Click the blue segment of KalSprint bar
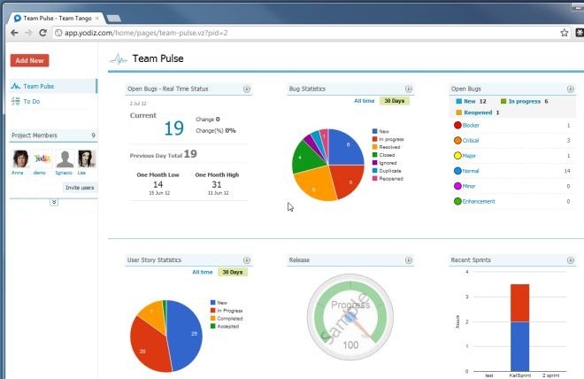Viewport: 584px width, 379px height. click(519, 346)
